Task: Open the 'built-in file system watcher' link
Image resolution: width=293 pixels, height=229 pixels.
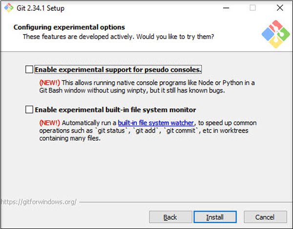Action: coord(156,123)
